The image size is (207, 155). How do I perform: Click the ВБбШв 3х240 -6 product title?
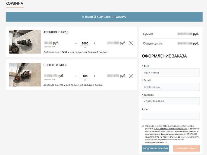pos(55,65)
